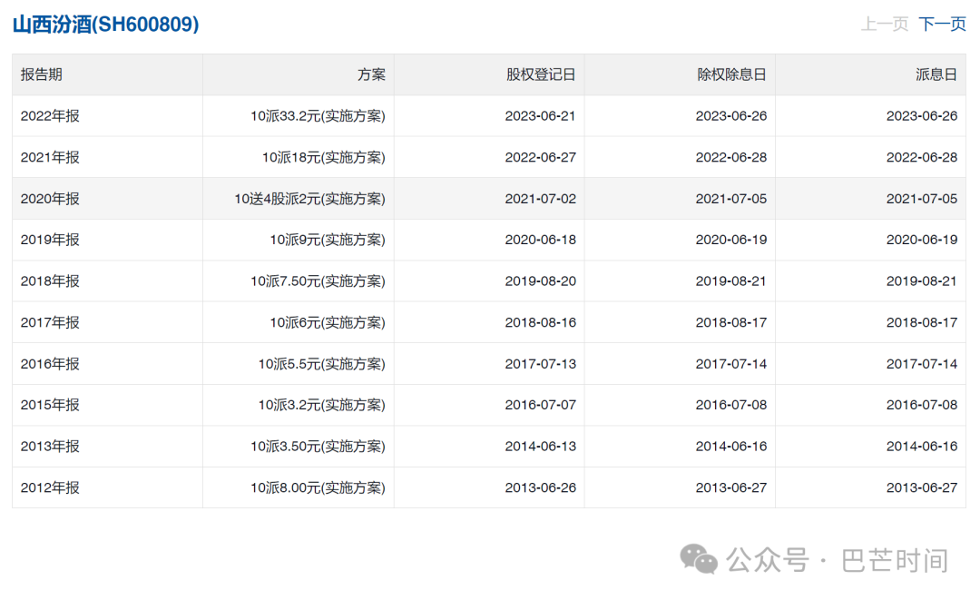Click 2022-06-28 in the 派息日 column
Screen dimensions: 980x600
(x=922, y=158)
